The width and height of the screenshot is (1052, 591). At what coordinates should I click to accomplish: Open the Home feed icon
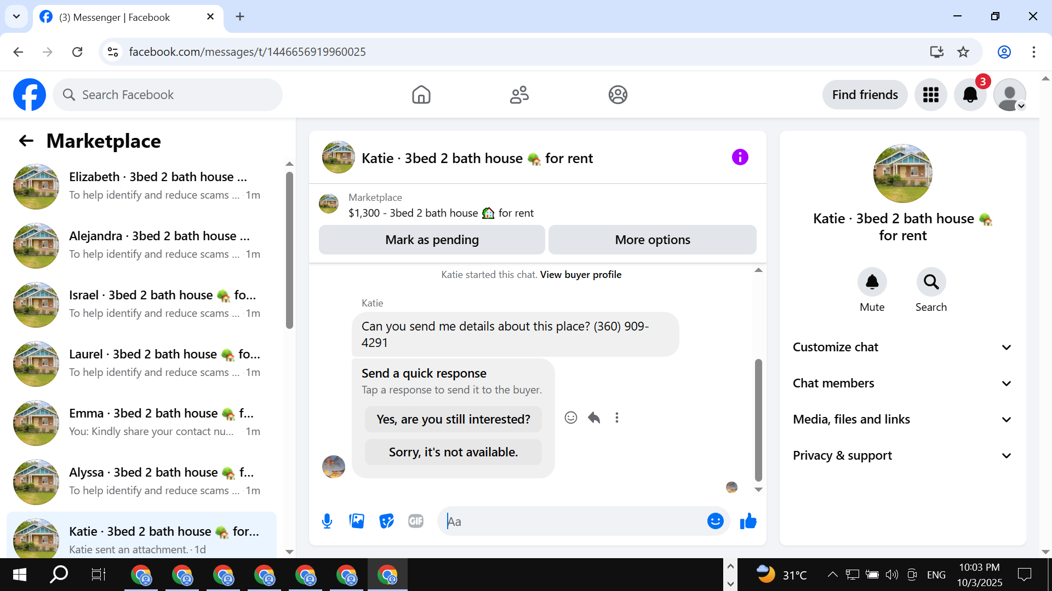(x=421, y=95)
